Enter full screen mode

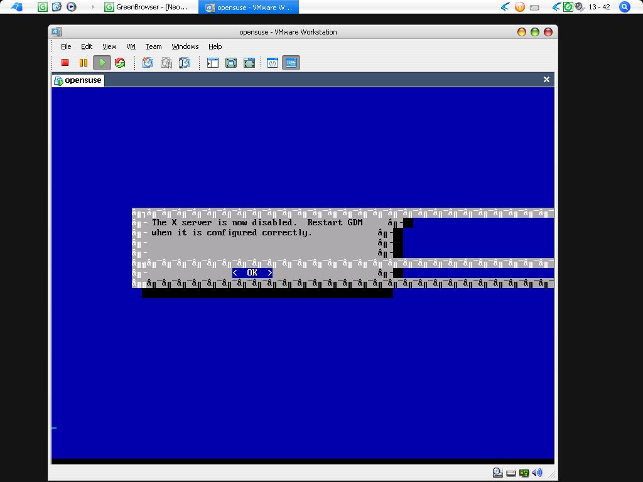click(231, 62)
